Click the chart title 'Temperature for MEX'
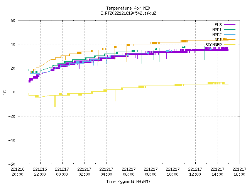 (x=128, y=8)
